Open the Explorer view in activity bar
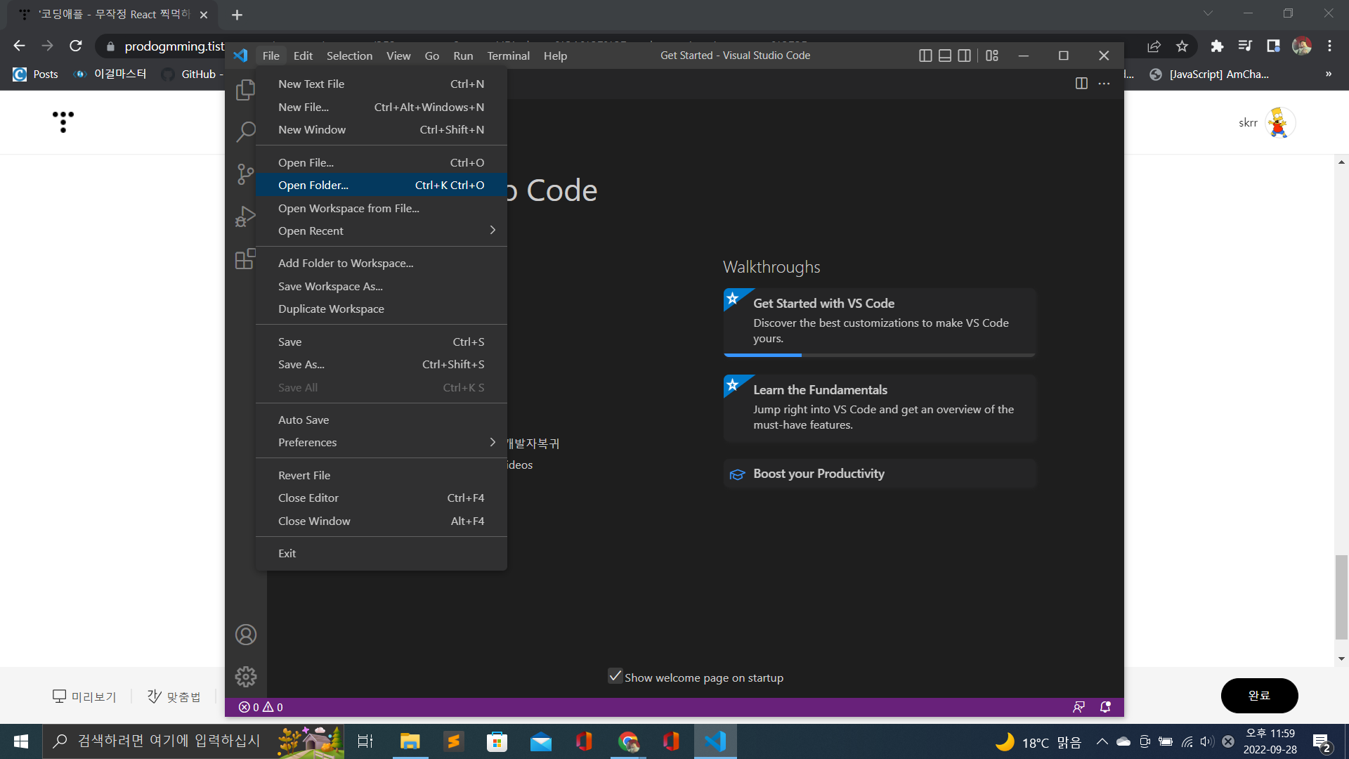1349x759 pixels. 245,89
